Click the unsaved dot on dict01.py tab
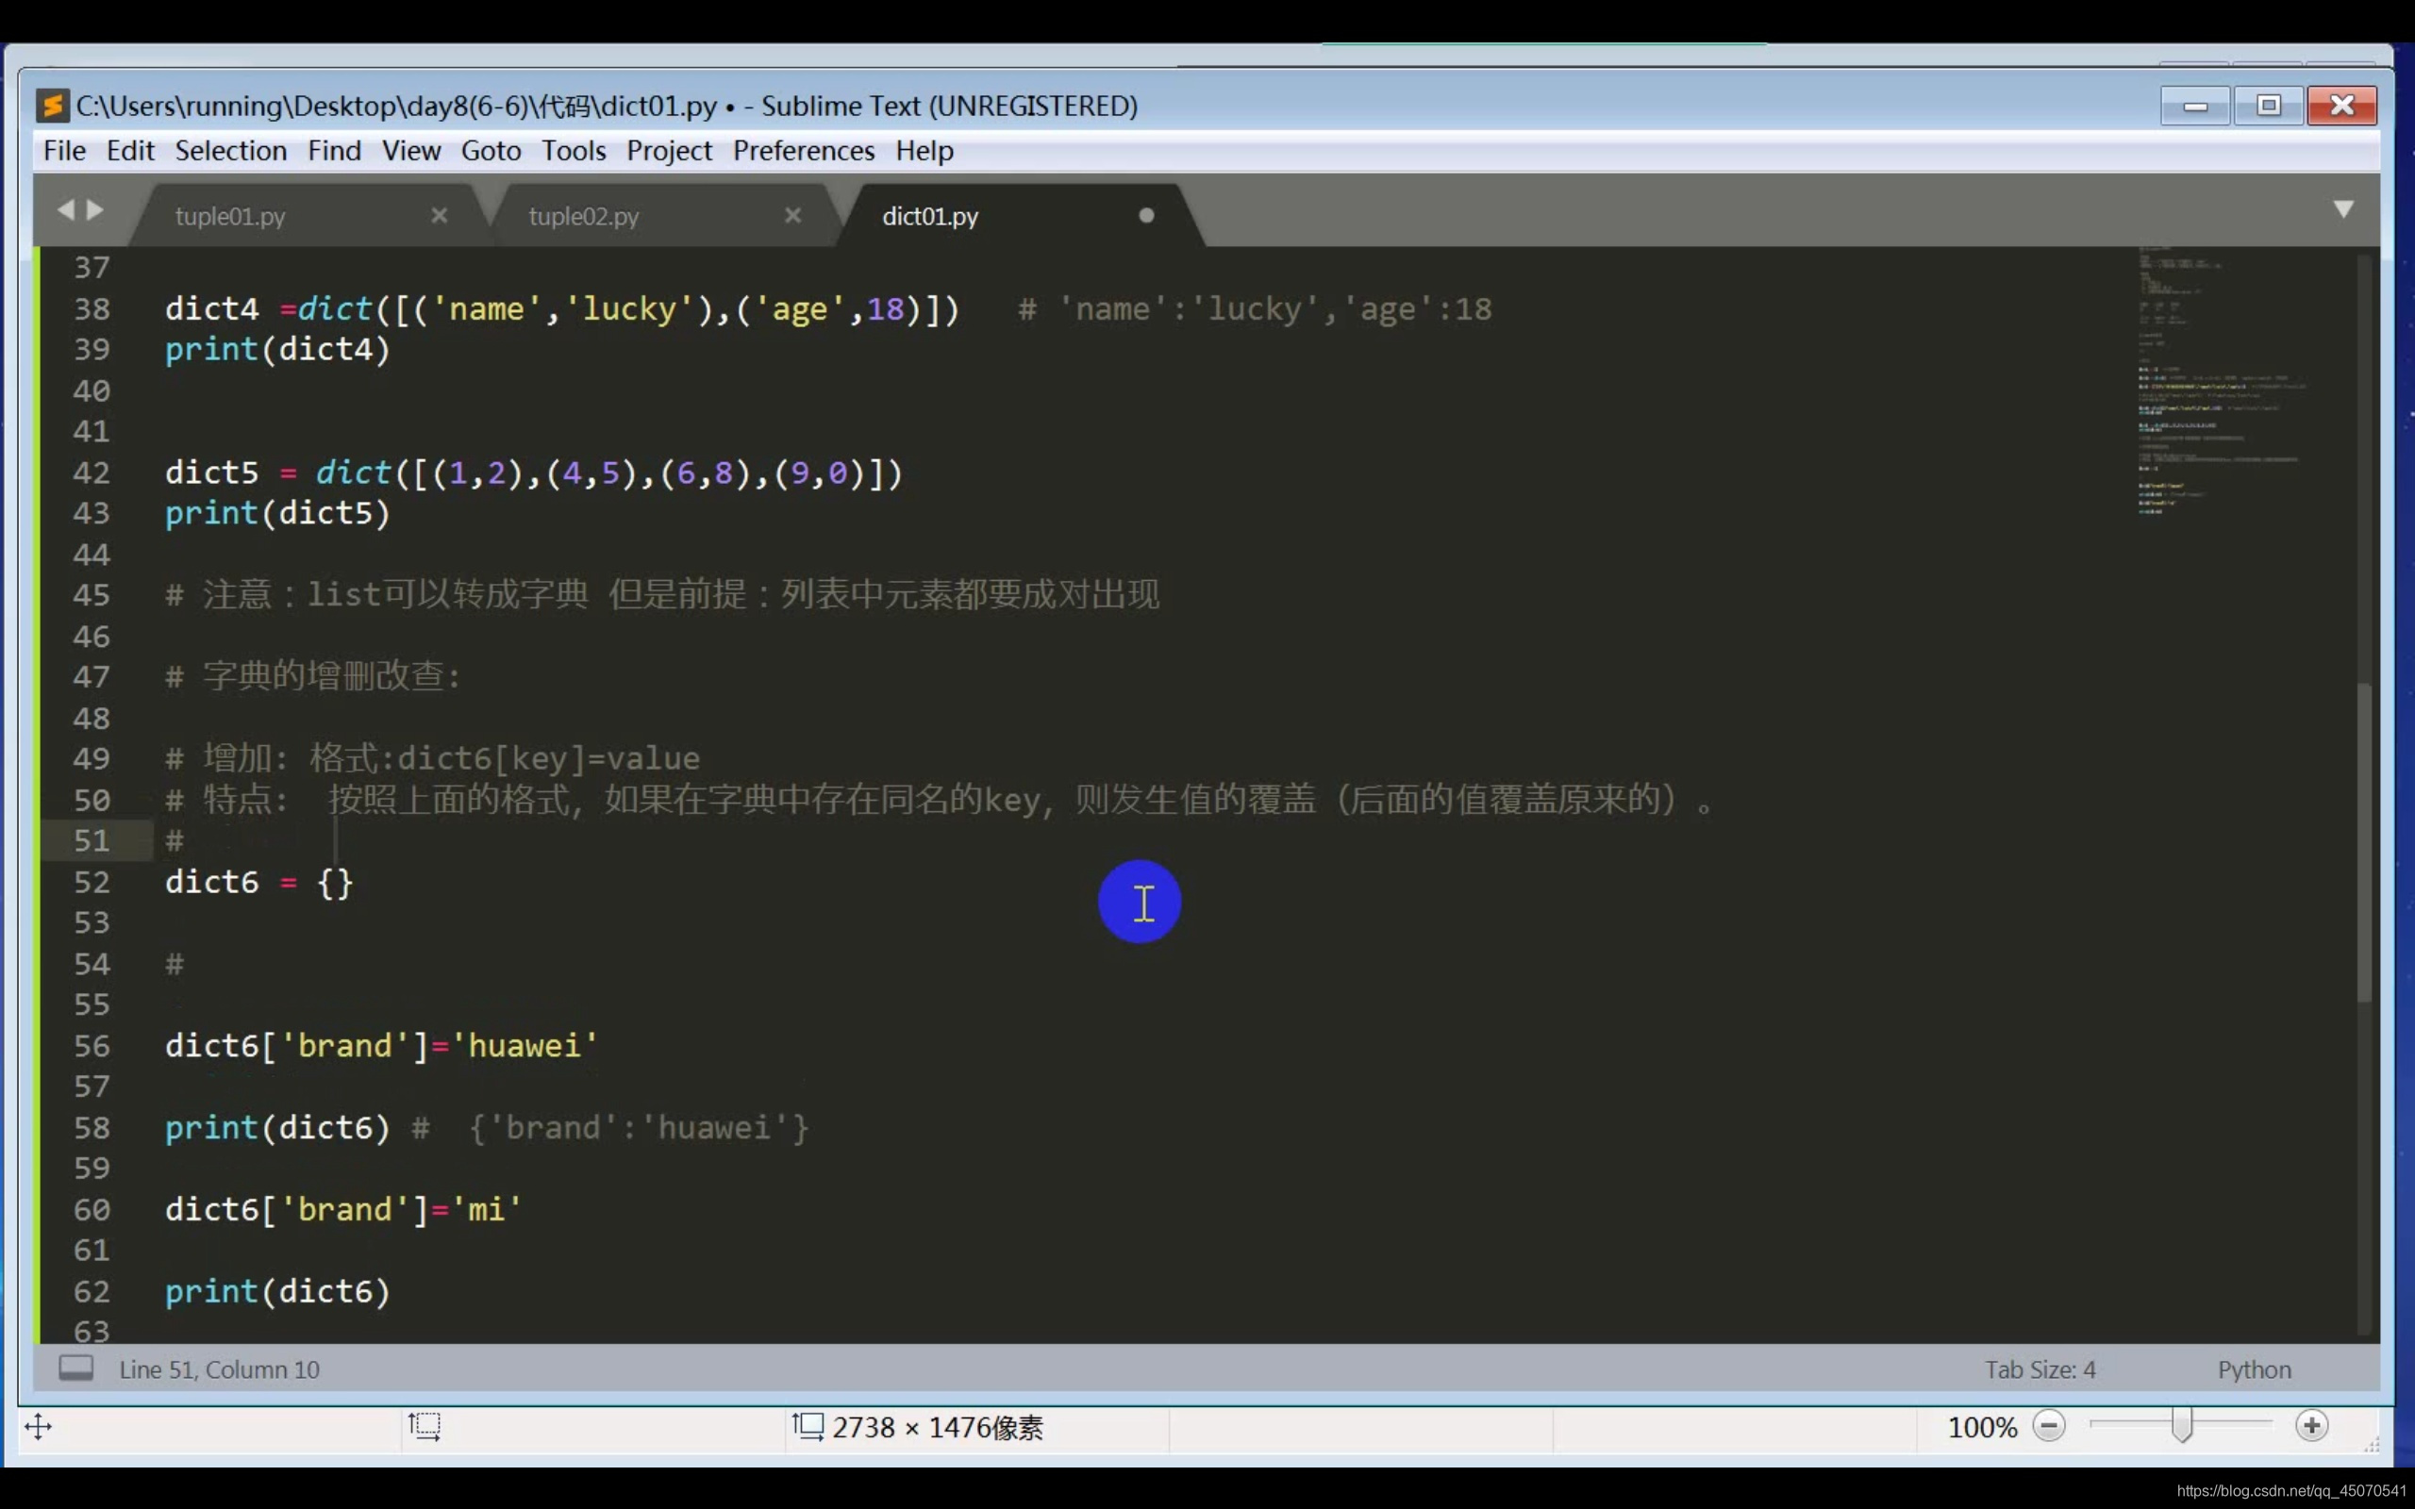The image size is (2415, 1509). (x=1146, y=216)
